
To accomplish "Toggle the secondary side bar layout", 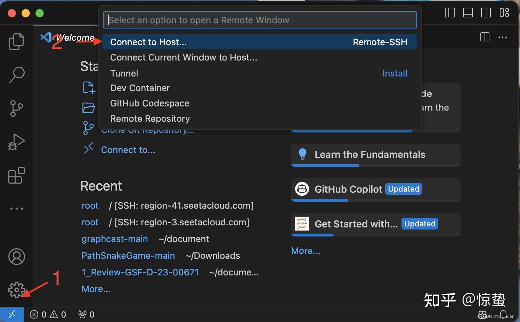I will coord(486,13).
